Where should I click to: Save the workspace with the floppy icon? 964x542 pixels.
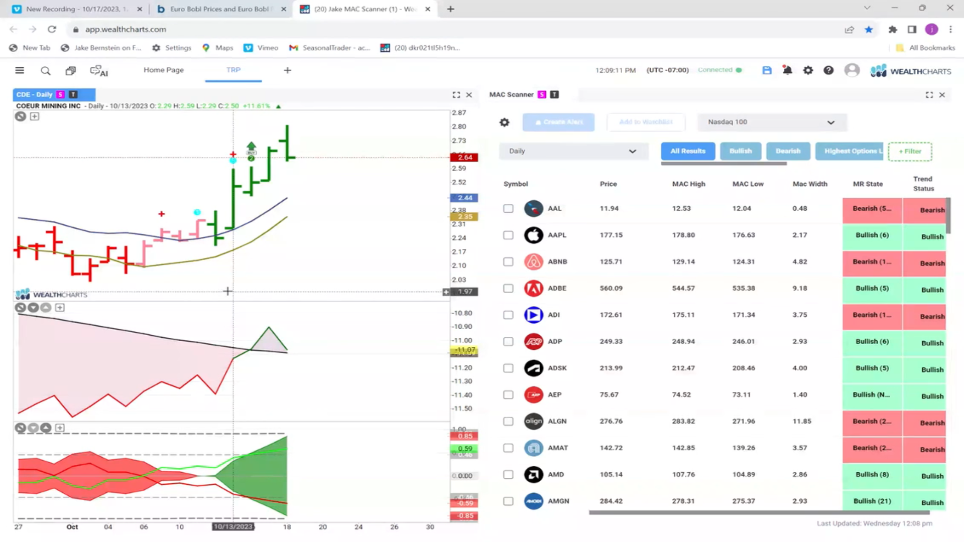(x=767, y=70)
